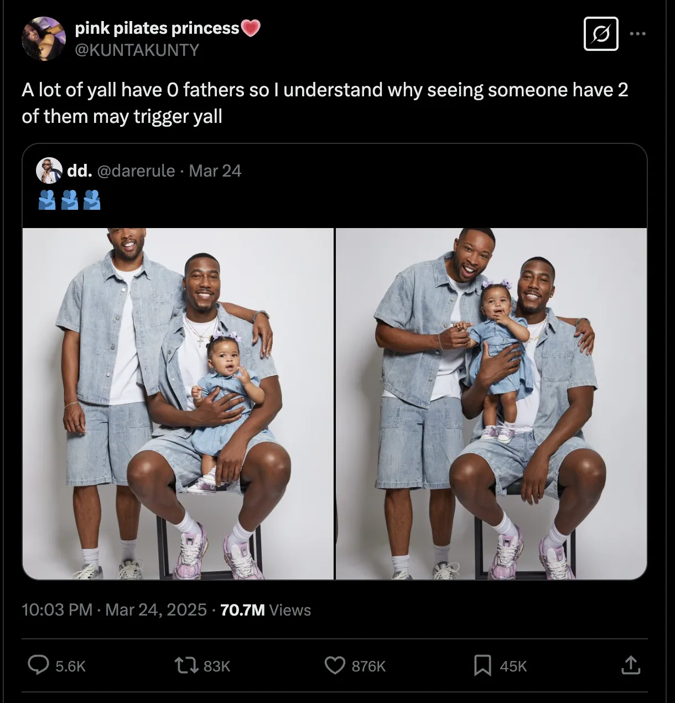675x703 pixels.
Task: Click the 45K bookmarks count
Action: [x=513, y=666]
